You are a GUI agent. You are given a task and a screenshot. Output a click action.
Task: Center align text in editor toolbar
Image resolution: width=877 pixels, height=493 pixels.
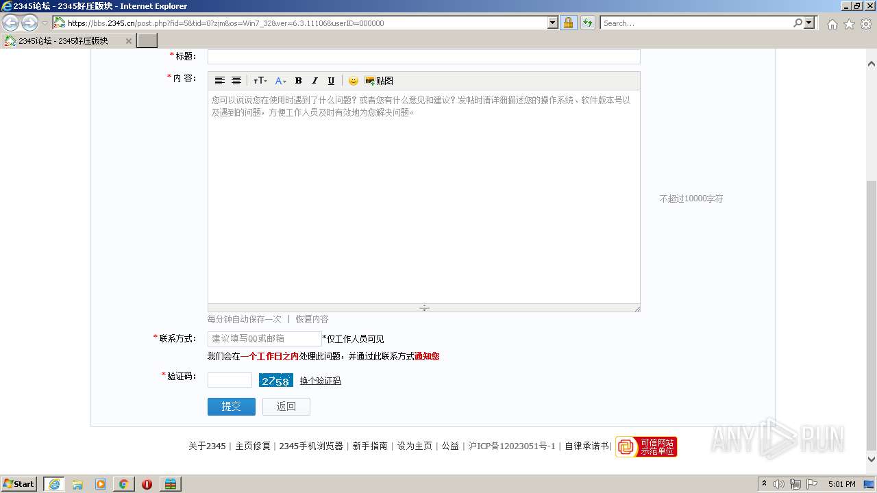(x=236, y=81)
